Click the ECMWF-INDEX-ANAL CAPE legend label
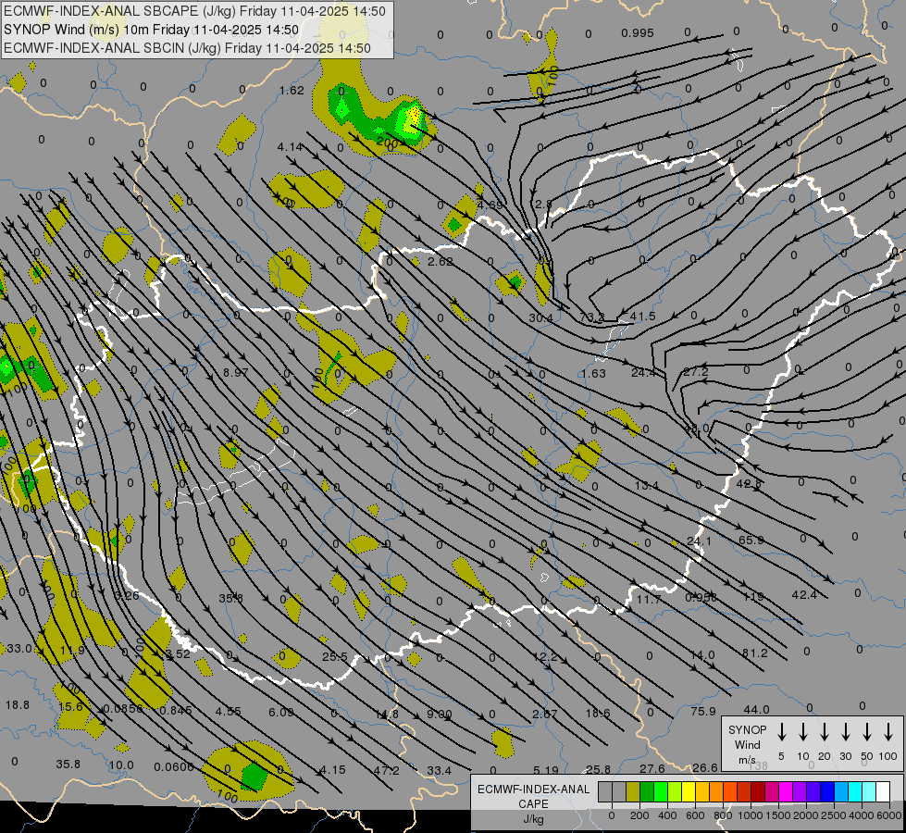906x833 pixels. click(533, 803)
